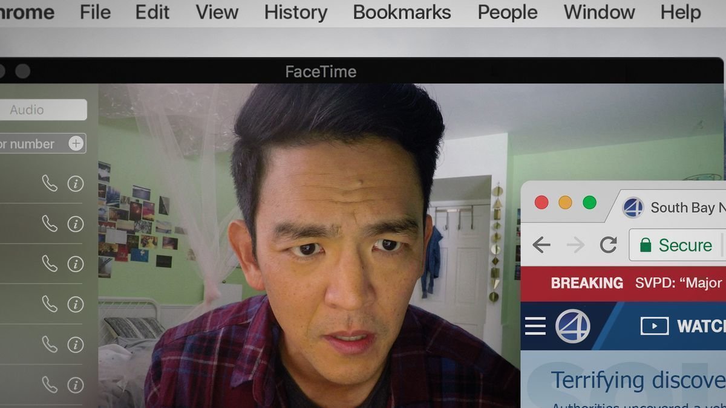Navigate back with the browser back arrow

(540, 245)
